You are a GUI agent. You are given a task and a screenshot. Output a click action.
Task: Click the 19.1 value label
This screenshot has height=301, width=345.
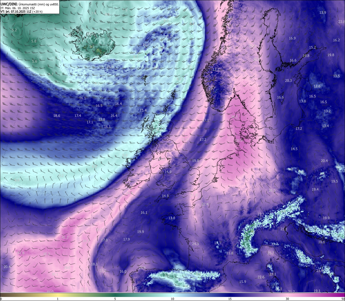click(x=317, y=291)
